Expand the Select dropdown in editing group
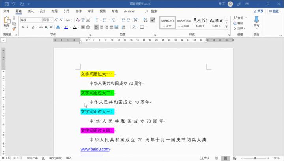This screenshot has width=284, height=161. click(239, 29)
